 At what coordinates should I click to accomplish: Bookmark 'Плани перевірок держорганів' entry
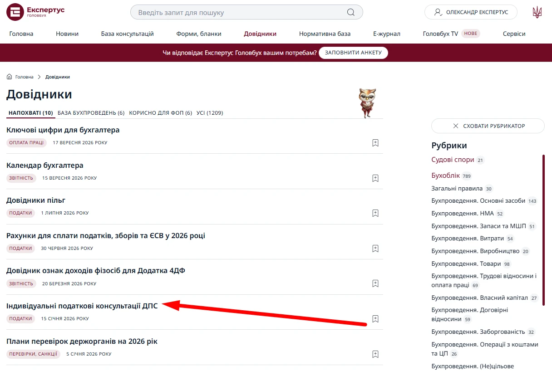click(375, 354)
